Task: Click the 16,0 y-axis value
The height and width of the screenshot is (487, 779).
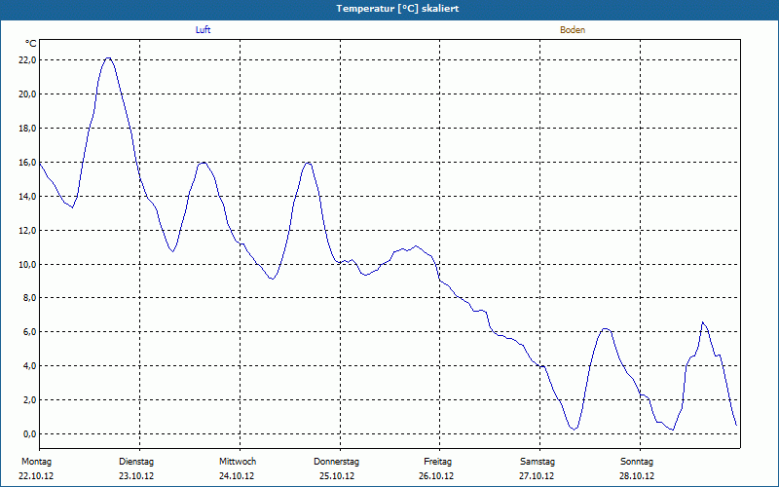Action: [x=27, y=162]
